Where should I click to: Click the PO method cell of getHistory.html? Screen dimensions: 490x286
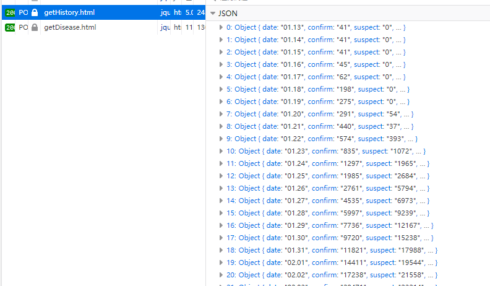[x=23, y=12]
